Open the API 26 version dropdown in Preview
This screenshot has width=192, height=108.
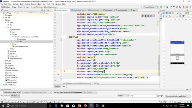(x=187, y=13)
